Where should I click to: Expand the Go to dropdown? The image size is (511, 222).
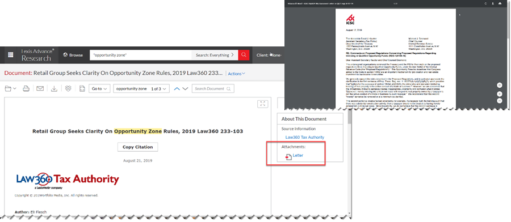pyautogui.click(x=99, y=88)
